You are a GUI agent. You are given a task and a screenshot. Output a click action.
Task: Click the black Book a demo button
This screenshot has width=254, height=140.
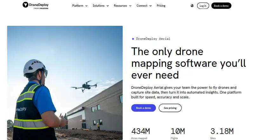click(x=221, y=6)
